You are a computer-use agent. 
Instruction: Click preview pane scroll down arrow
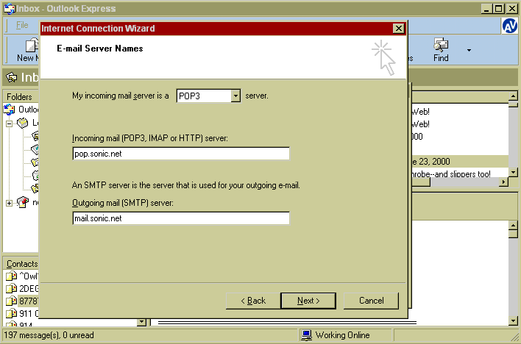pyautogui.click(x=513, y=320)
